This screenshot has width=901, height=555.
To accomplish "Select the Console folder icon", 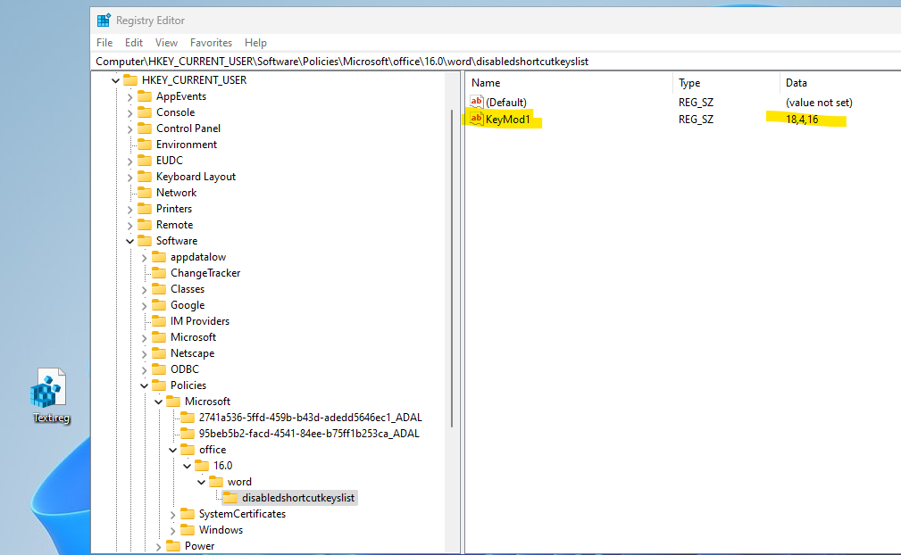I will point(145,112).
